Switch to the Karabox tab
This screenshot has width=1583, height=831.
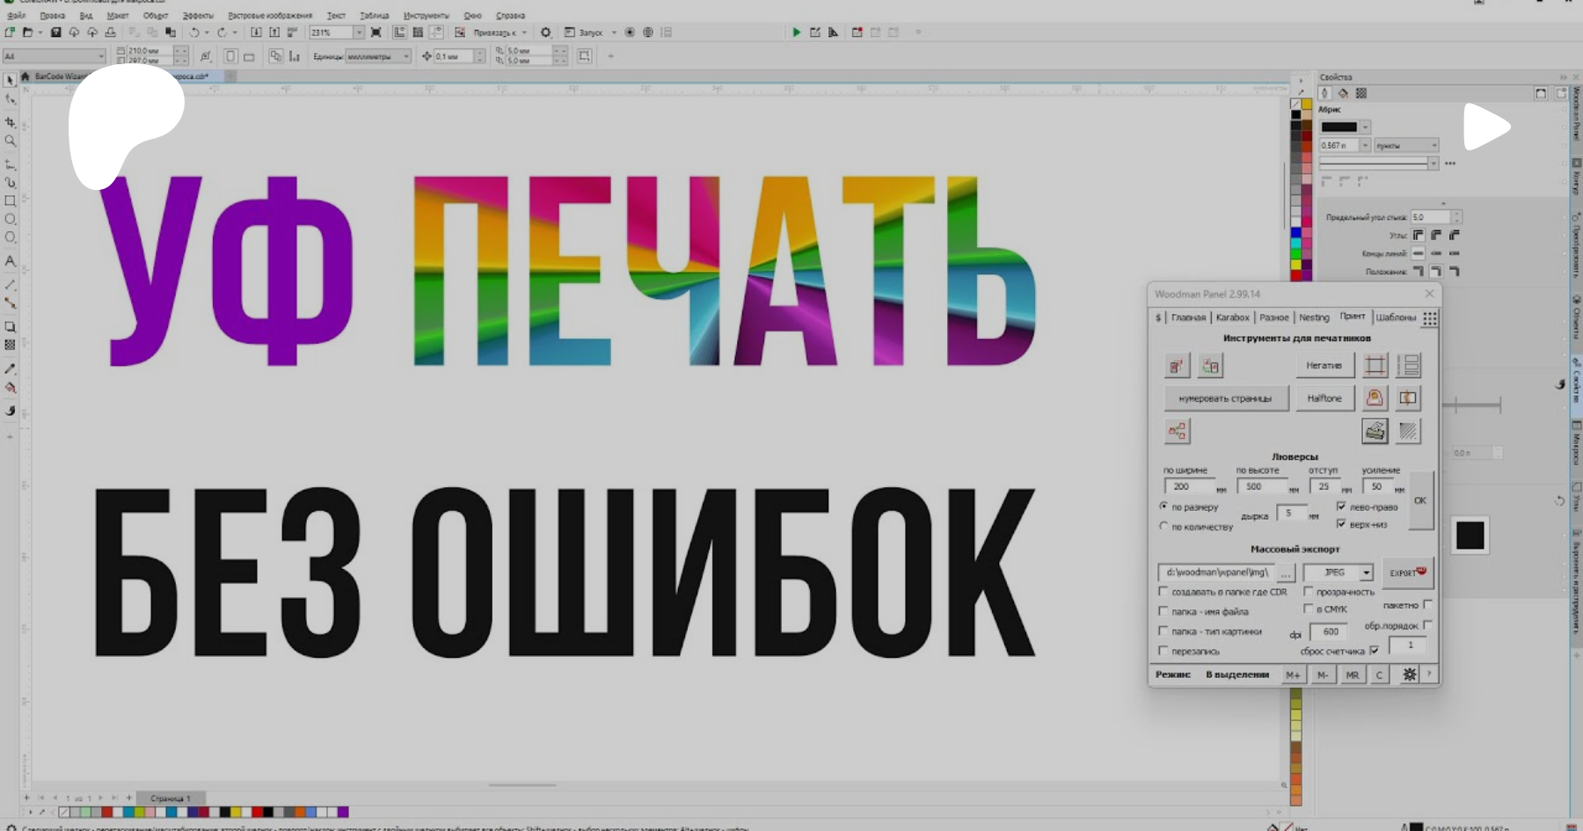pyautogui.click(x=1232, y=317)
